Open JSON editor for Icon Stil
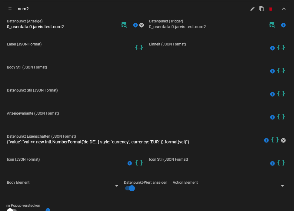Screen dimensions: 294x211 [281, 163]
